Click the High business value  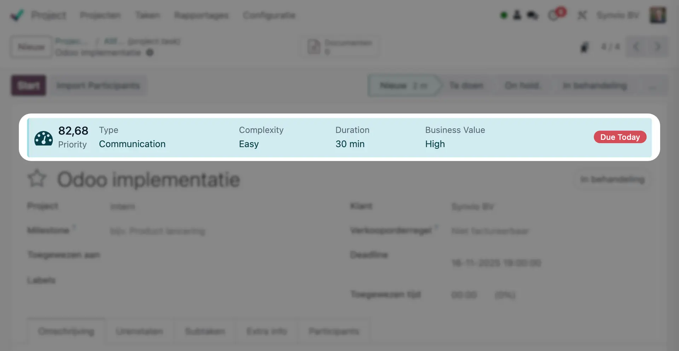(435, 144)
